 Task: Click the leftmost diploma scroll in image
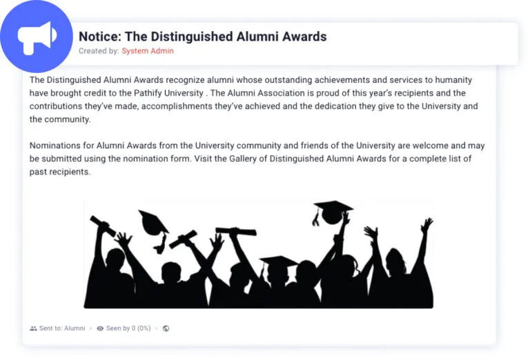point(103,224)
